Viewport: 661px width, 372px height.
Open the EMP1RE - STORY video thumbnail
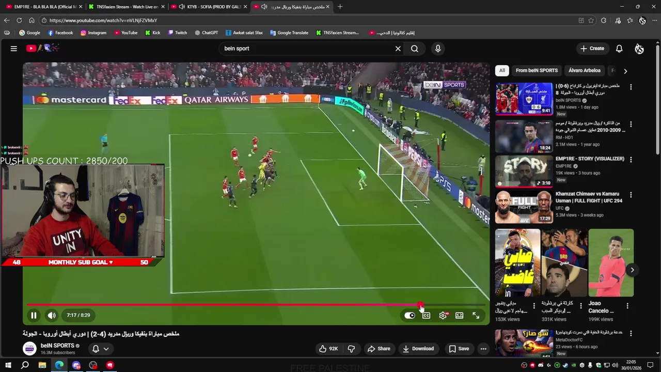524,172
